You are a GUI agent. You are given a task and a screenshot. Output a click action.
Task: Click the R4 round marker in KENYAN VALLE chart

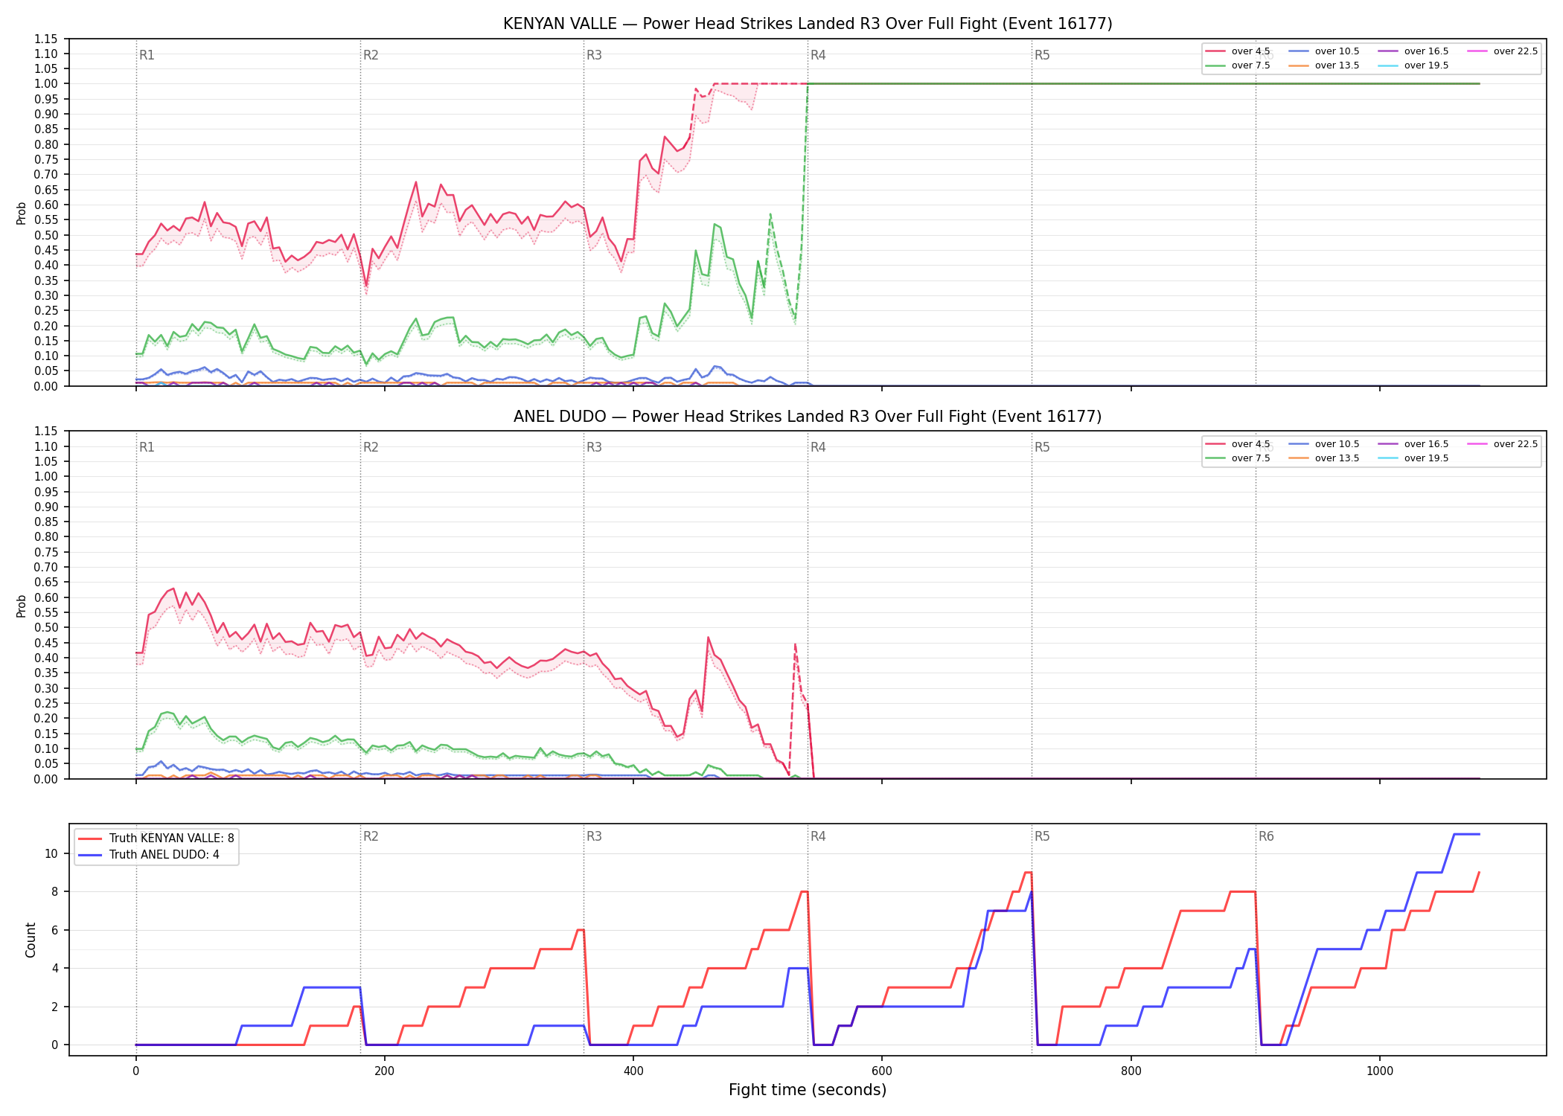818,55
